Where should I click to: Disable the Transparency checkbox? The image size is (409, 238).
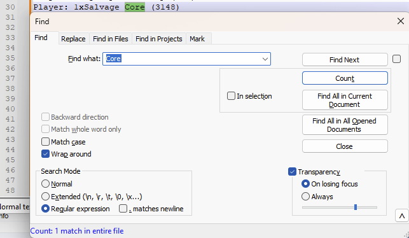[x=292, y=171]
